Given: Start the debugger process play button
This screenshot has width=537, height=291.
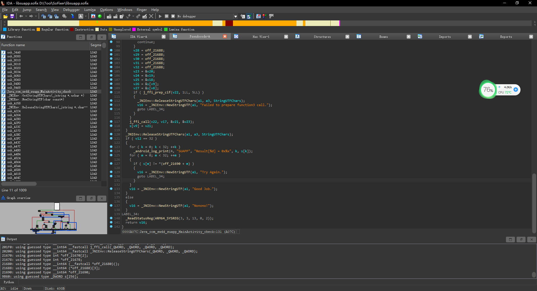Looking at the screenshot, I should pos(160,16).
